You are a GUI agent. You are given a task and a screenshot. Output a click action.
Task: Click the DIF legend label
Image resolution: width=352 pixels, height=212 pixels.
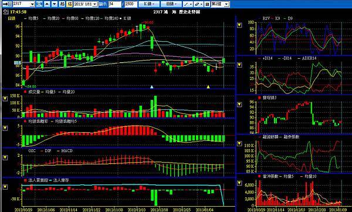[x=48, y=151]
